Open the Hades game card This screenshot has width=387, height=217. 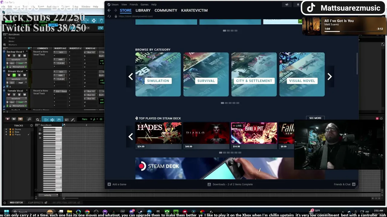pos(158,135)
